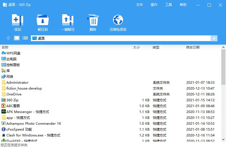Click the 1.2 KB size cell
The width and height of the screenshot is (226, 149).
pos(144,135)
